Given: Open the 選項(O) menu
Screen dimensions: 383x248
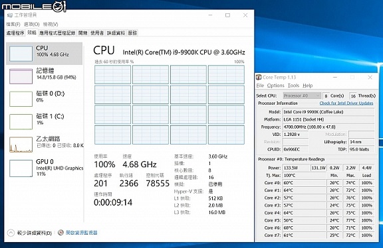Looking at the screenshot, I should (32, 24).
